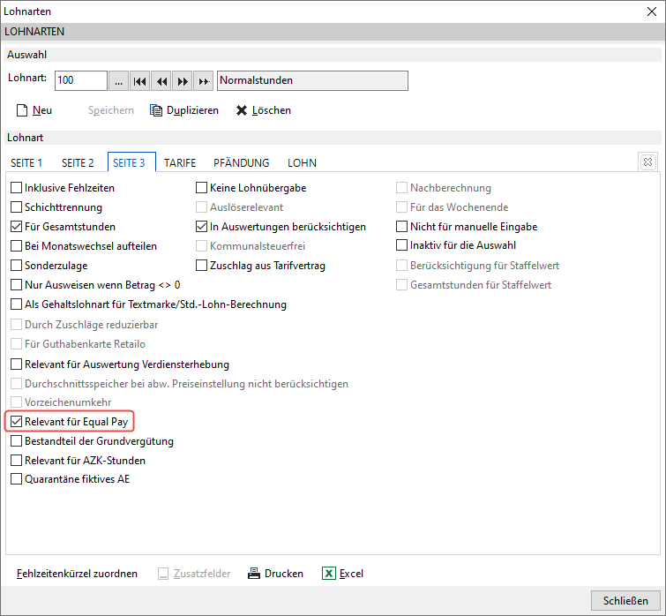
Task: Enable Bei Monatswechsel aufteilen
Action: pos(16,246)
